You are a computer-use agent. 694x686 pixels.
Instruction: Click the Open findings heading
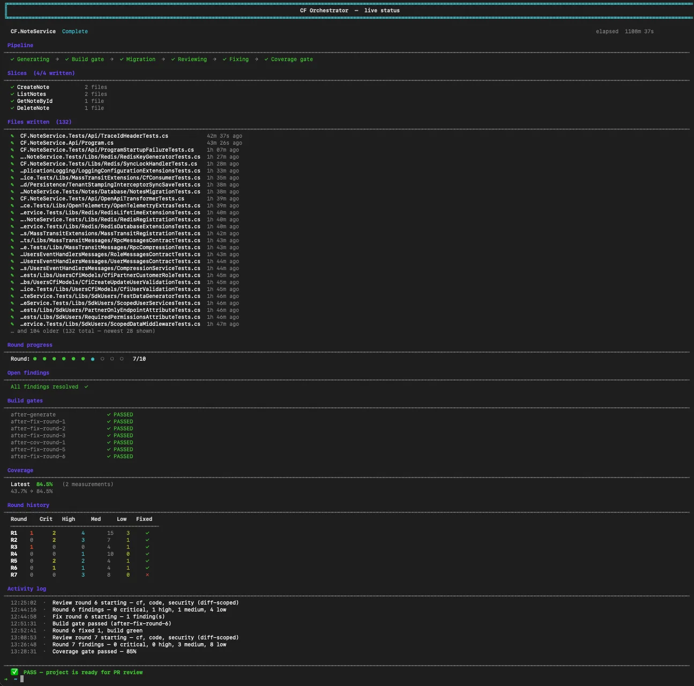[x=28, y=373]
